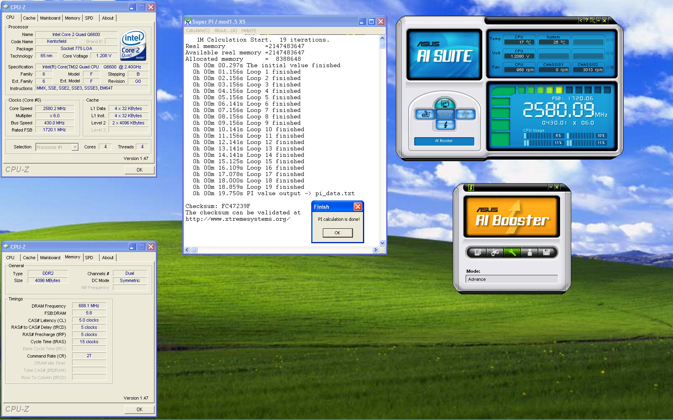Switch to Cache tab in top CPU-Z window
Viewport: 673px width, 420px height.
tap(29, 18)
